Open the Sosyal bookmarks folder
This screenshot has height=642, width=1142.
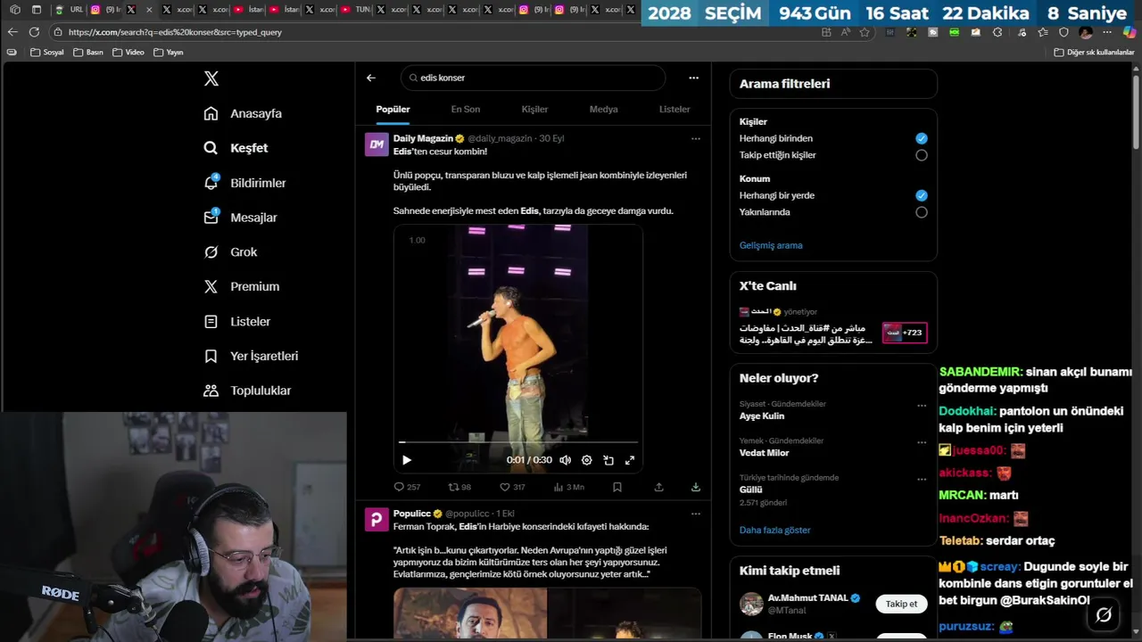(x=47, y=53)
